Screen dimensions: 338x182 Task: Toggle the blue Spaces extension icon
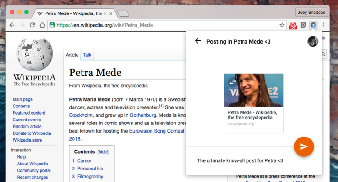click(x=313, y=25)
